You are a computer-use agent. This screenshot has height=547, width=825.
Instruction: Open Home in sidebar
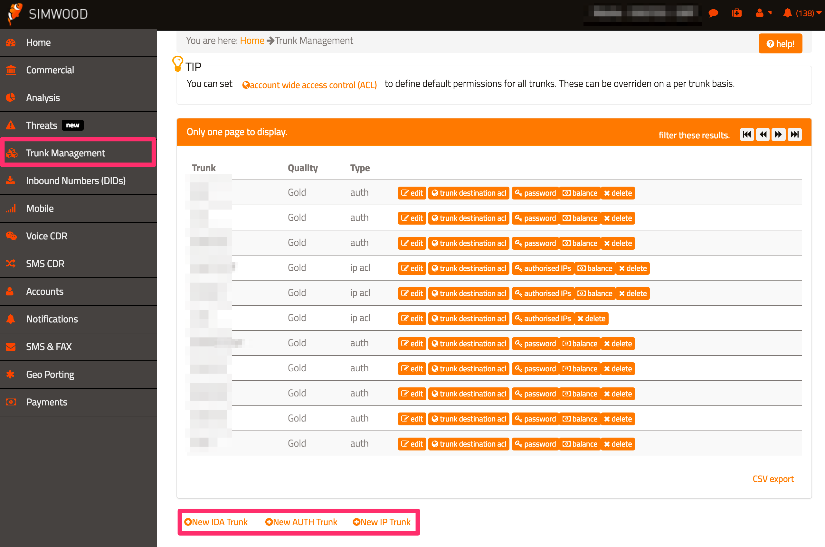79,42
